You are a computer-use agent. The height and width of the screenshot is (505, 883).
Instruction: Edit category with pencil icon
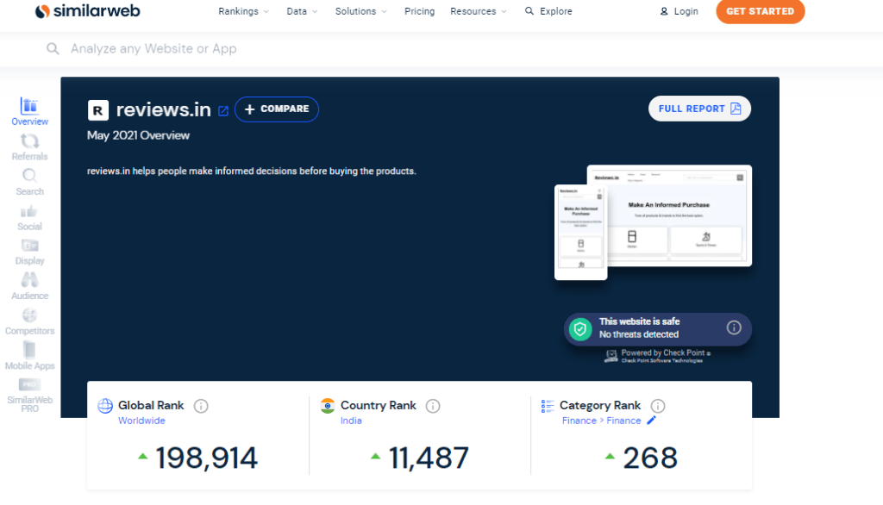tap(652, 420)
